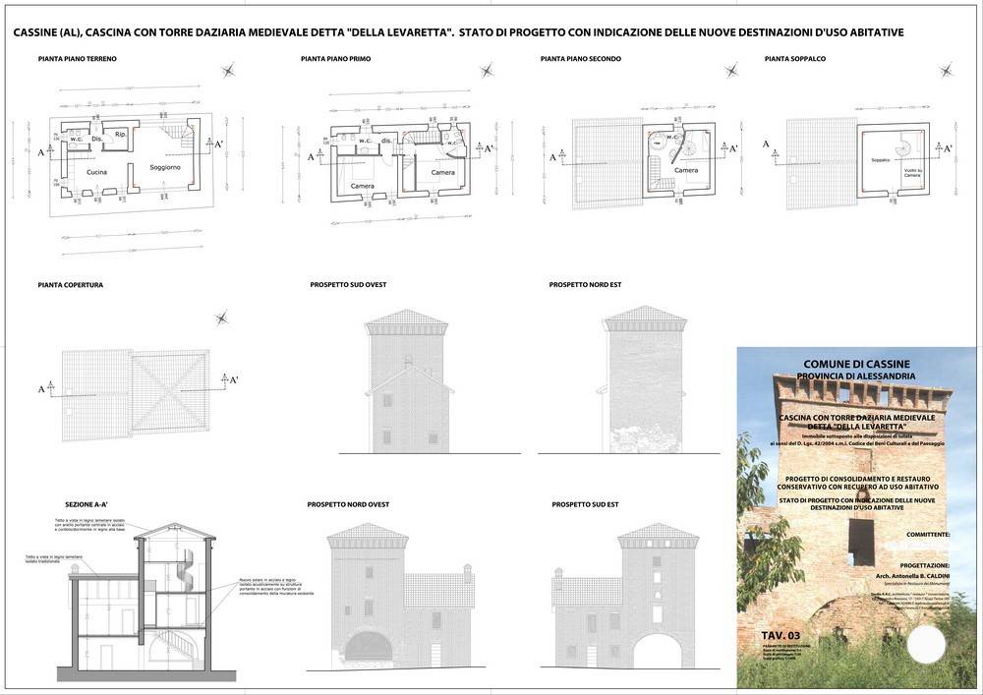Screen dimensions: 983x695
Task: Click the right 'Camera' label on first floor
Action: [x=442, y=172]
